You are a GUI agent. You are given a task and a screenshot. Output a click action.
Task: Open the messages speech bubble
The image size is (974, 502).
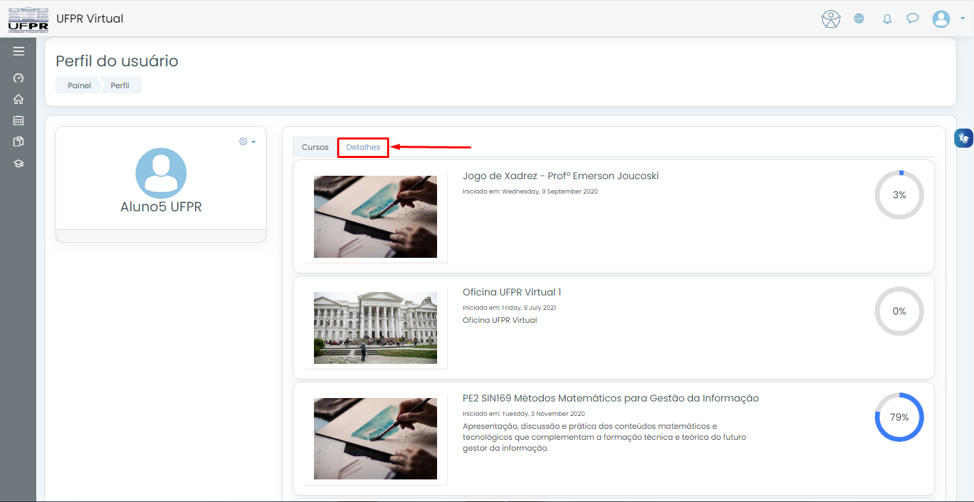point(912,18)
